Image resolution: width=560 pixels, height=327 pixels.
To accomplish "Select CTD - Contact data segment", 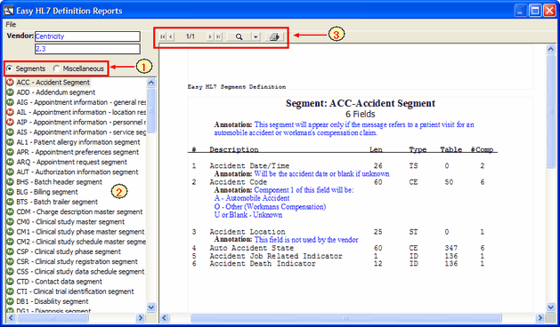I will point(59,282).
